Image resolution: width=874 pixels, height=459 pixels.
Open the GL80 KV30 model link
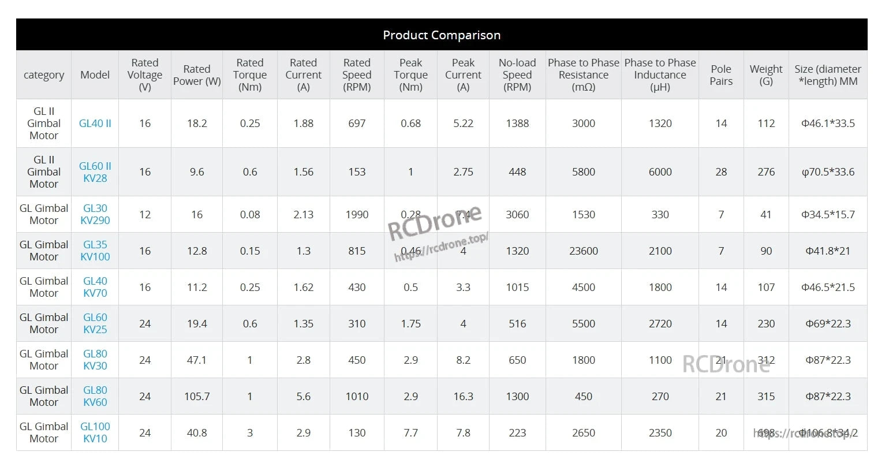coord(95,360)
